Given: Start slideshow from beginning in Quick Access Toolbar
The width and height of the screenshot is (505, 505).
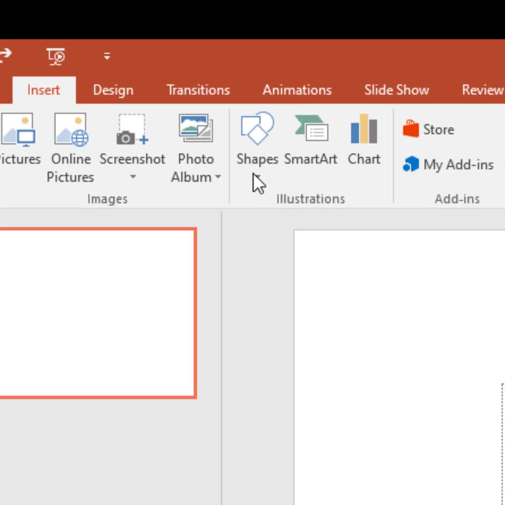Looking at the screenshot, I should coord(57,57).
